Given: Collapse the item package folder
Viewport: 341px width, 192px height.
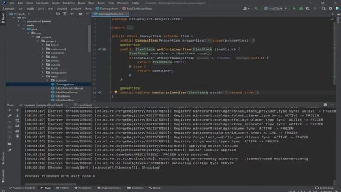Looking at the screenshot, I should pos(43,76).
